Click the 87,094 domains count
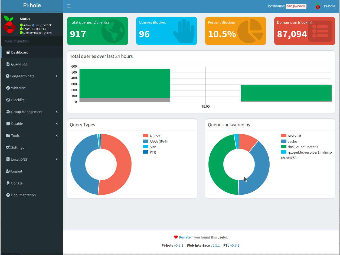The height and width of the screenshot is (255, 340). coord(292,34)
